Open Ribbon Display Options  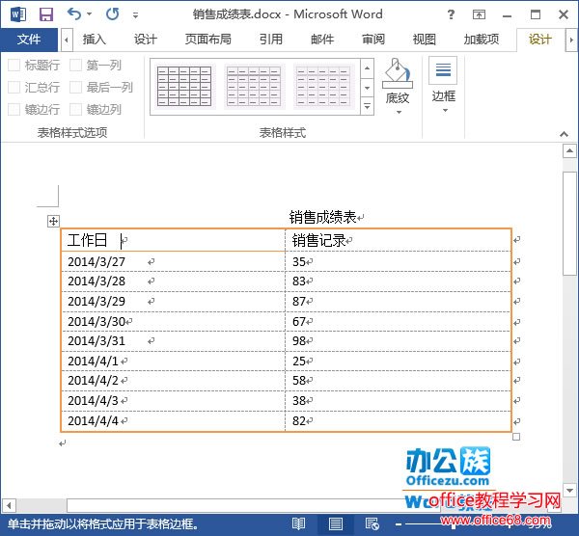tap(479, 14)
